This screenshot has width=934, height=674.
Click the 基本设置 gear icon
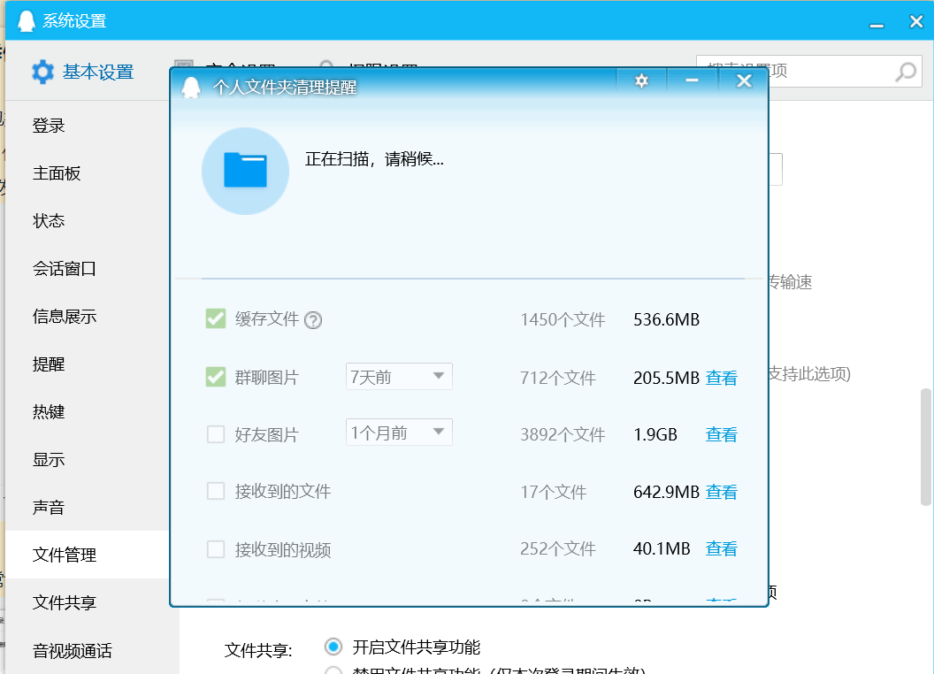42,73
